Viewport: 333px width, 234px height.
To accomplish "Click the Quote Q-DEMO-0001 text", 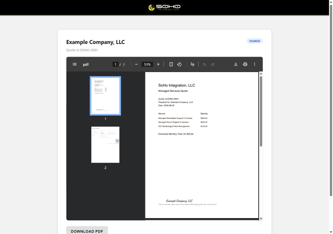I will [x=82, y=50].
